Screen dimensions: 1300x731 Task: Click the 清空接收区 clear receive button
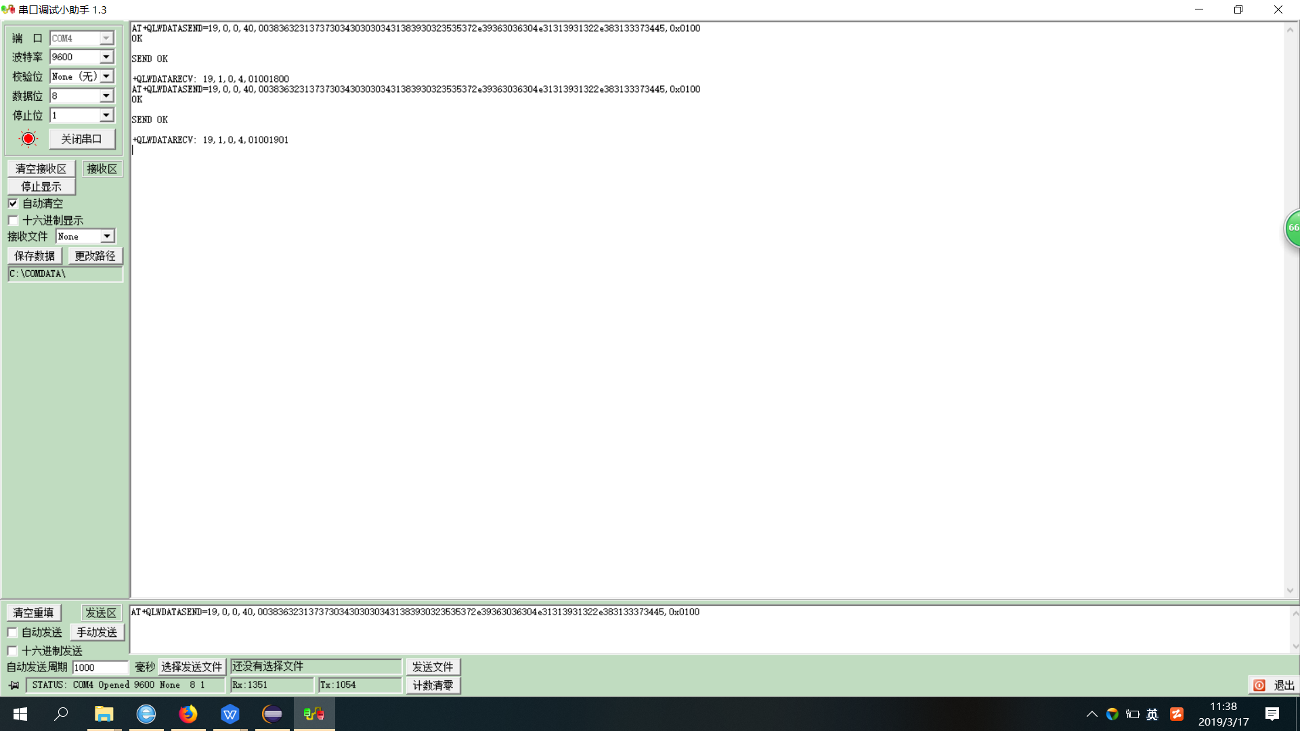coord(41,169)
